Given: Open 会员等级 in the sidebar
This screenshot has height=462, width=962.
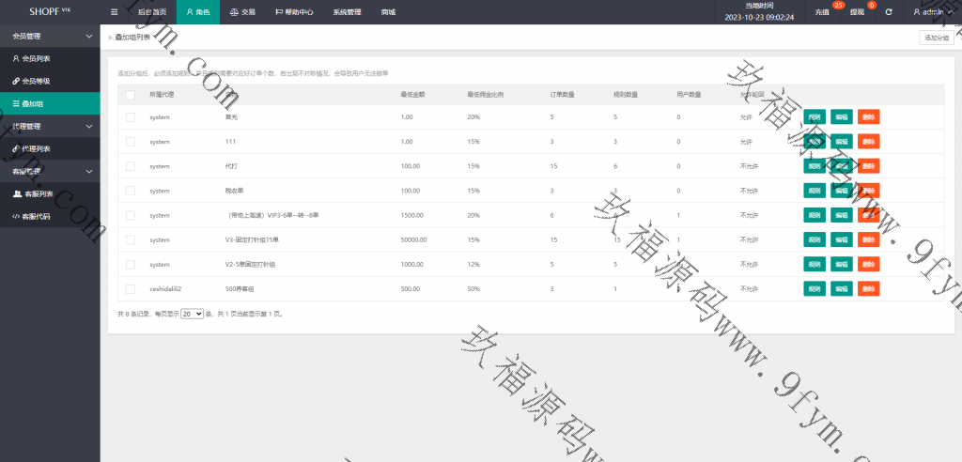Looking at the screenshot, I should pos(37,81).
